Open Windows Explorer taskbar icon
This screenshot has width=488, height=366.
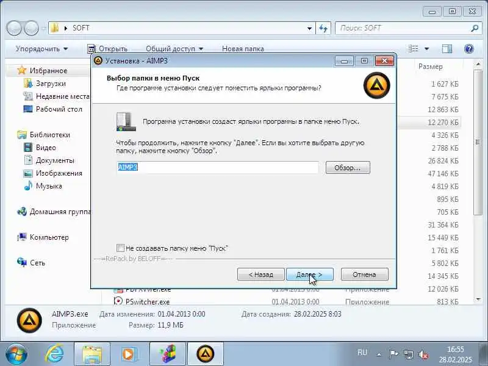point(92,354)
